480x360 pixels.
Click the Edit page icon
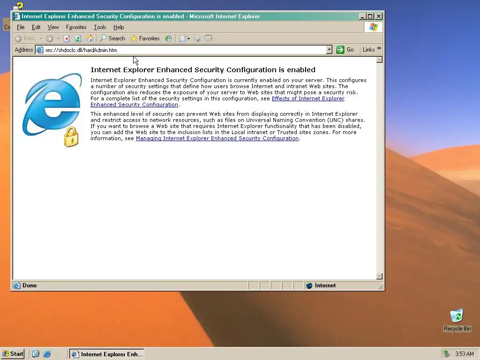(209, 38)
